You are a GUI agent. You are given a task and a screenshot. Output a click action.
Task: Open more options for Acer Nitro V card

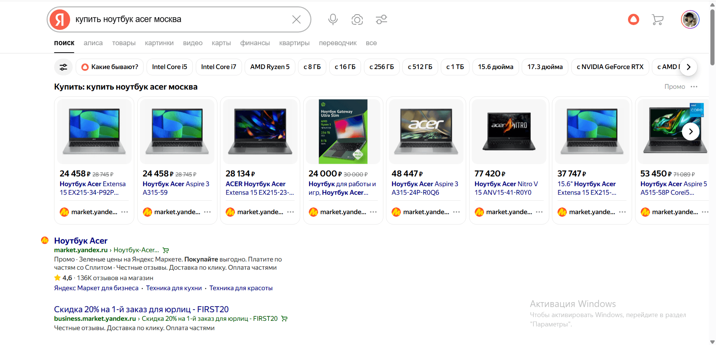tap(539, 212)
